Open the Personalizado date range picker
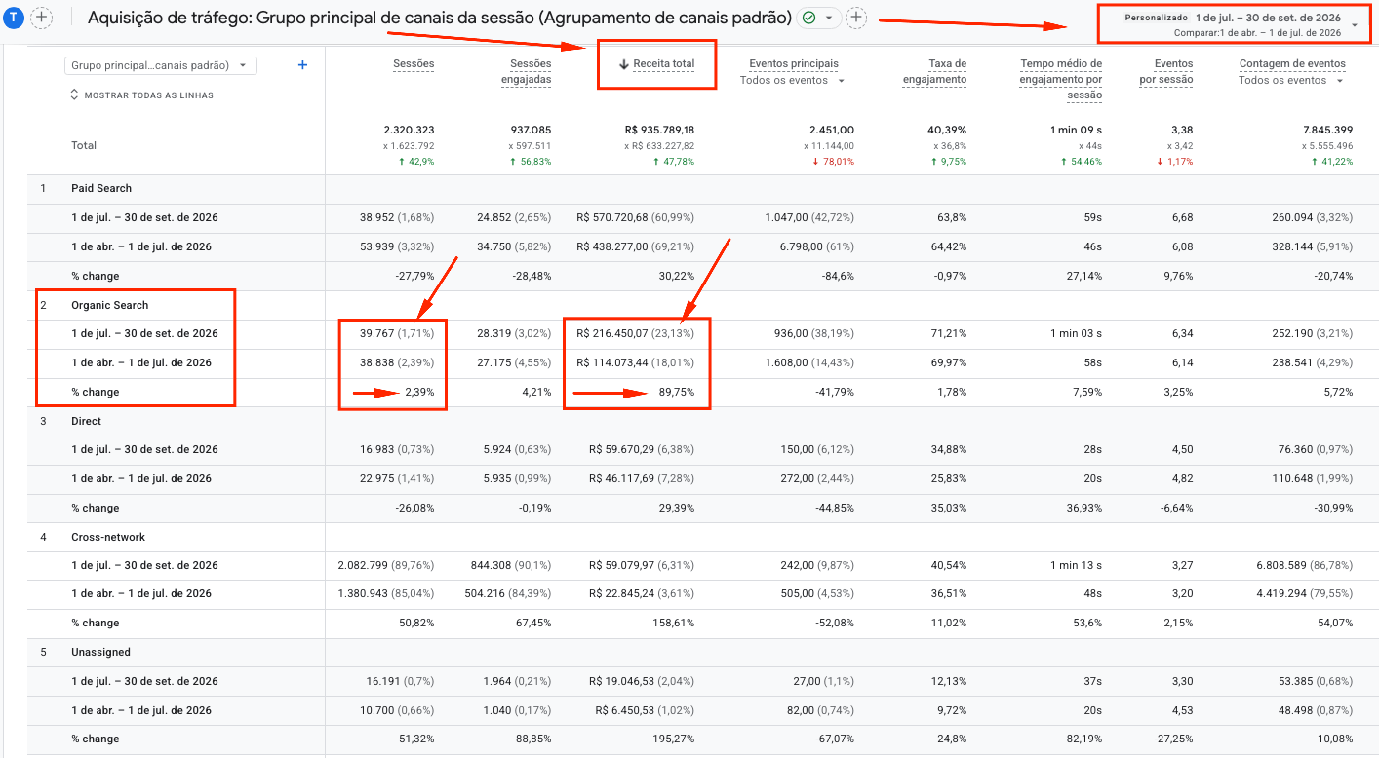 click(x=1241, y=24)
